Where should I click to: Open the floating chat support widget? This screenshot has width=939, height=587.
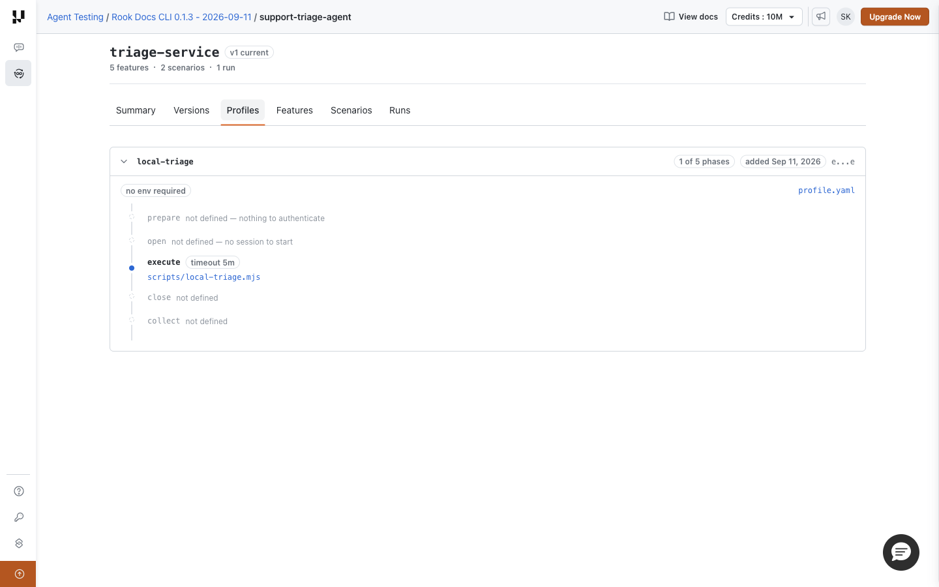[901, 552]
